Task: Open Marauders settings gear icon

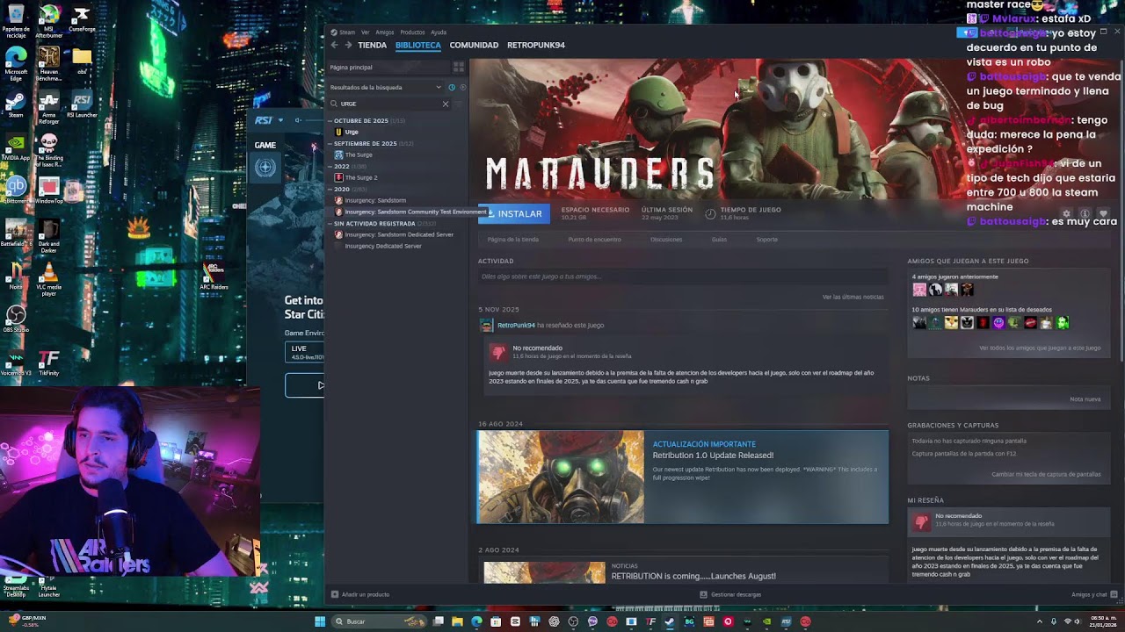Action: point(1066,213)
